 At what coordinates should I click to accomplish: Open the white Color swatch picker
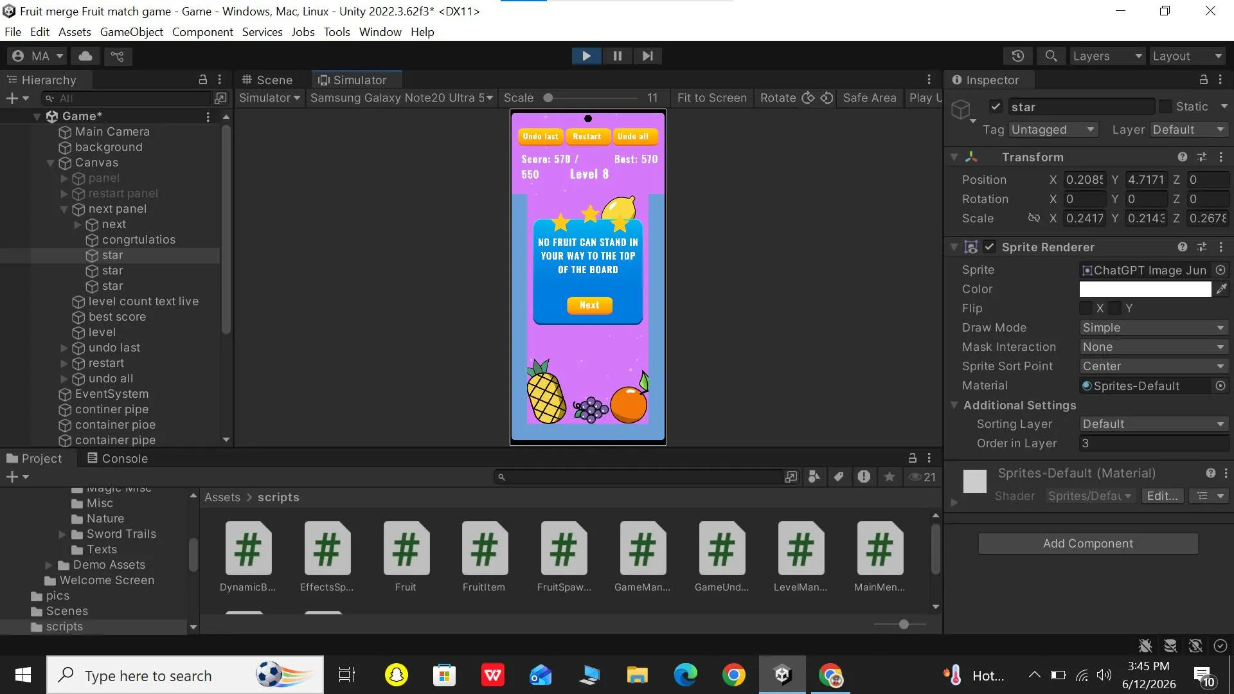tap(1145, 289)
